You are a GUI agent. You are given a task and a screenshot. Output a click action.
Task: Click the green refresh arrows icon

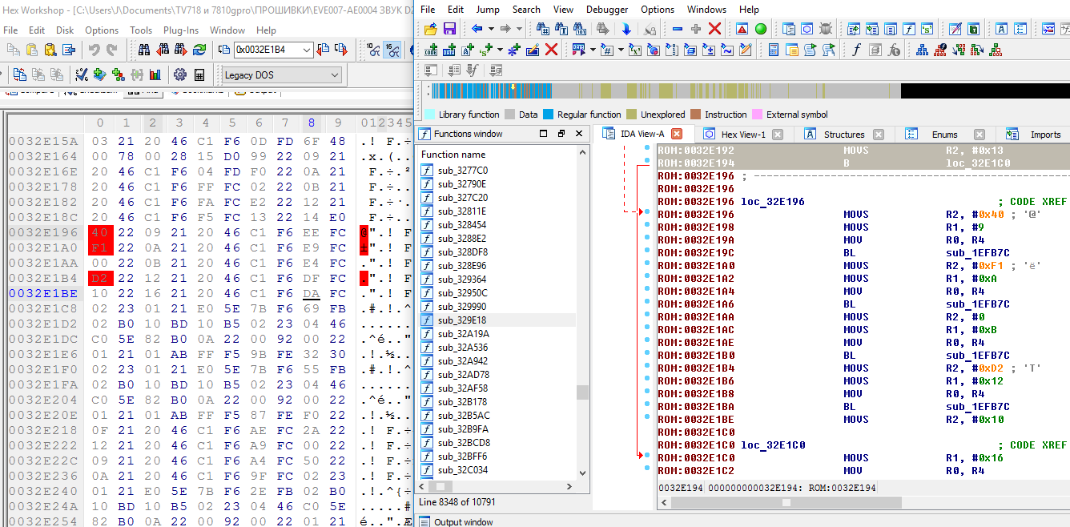tap(199, 50)
